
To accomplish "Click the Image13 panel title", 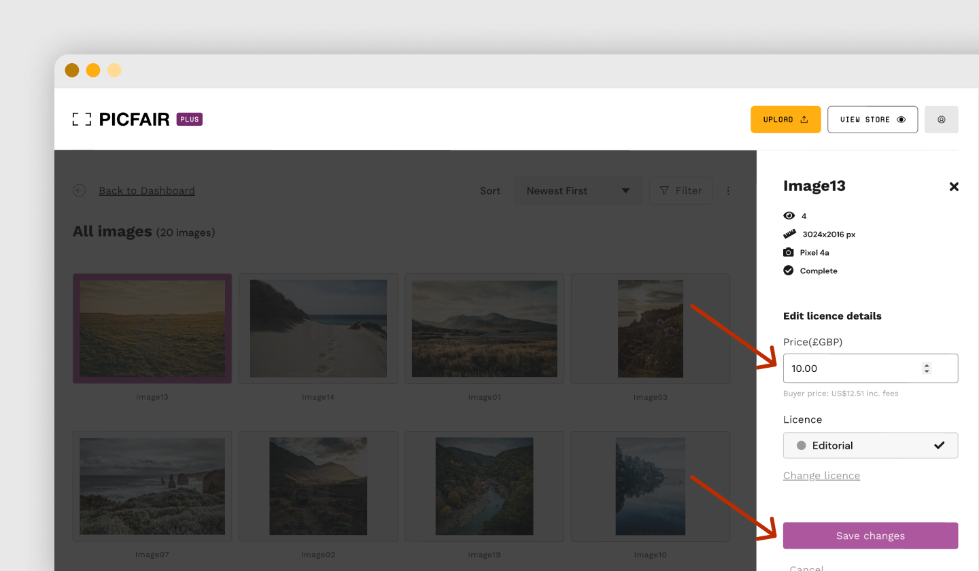I will pos(814,186).
